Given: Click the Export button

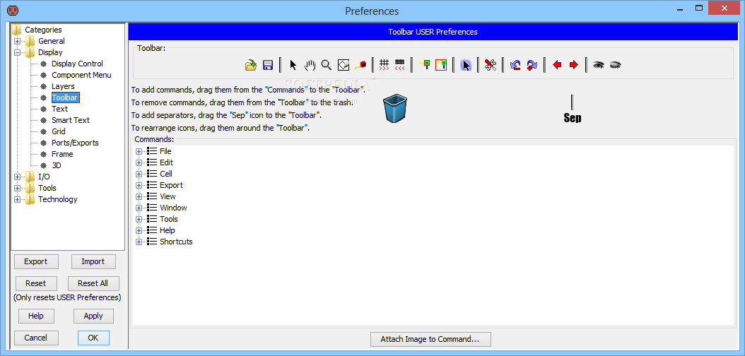Looking at the screenshot, I should [x=36, y=261].
